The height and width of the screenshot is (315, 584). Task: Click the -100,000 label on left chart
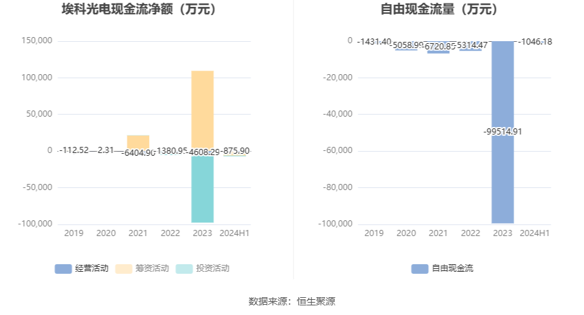(35, 224)
